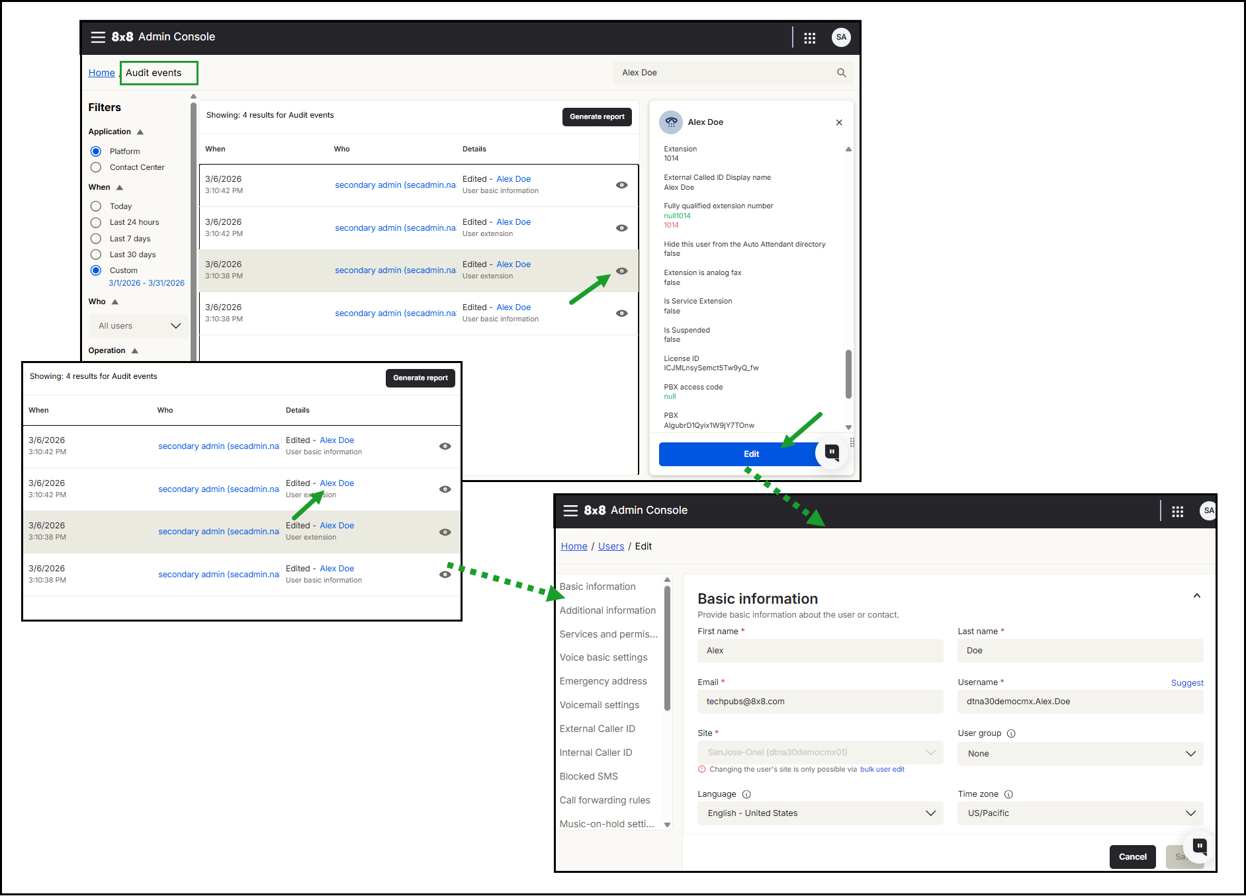The height and width of the screenshot is (896, 1246).
Task: Click Users breadcrumb link
Action: (611, 546)
